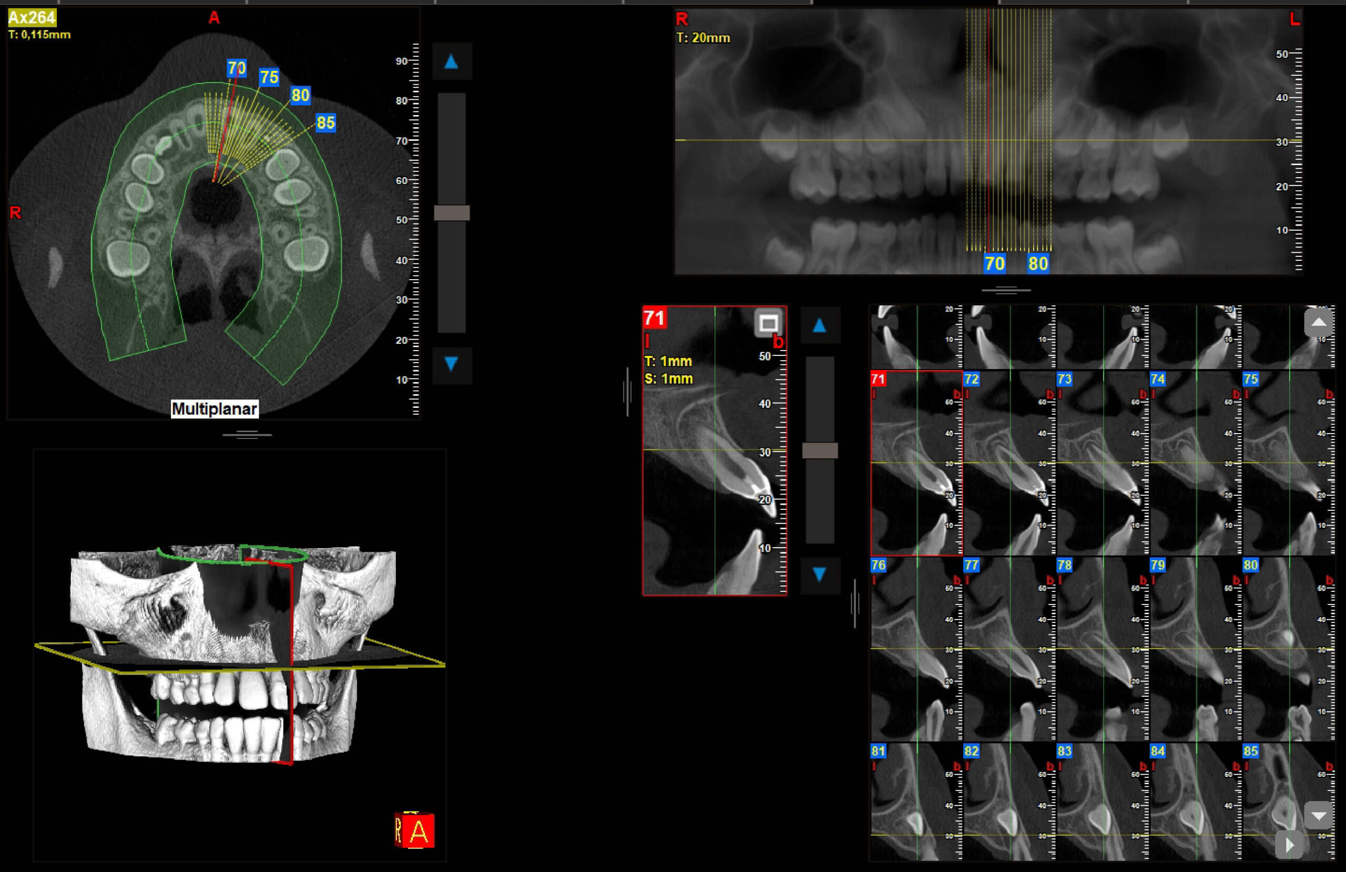The image size is (1346, 872).
Task: Maximize cross-section slice 71 view
Action: (768, 323)
